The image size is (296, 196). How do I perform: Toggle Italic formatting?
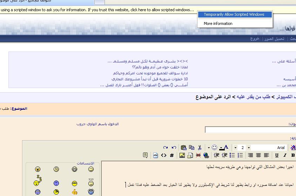coord(285,155)
